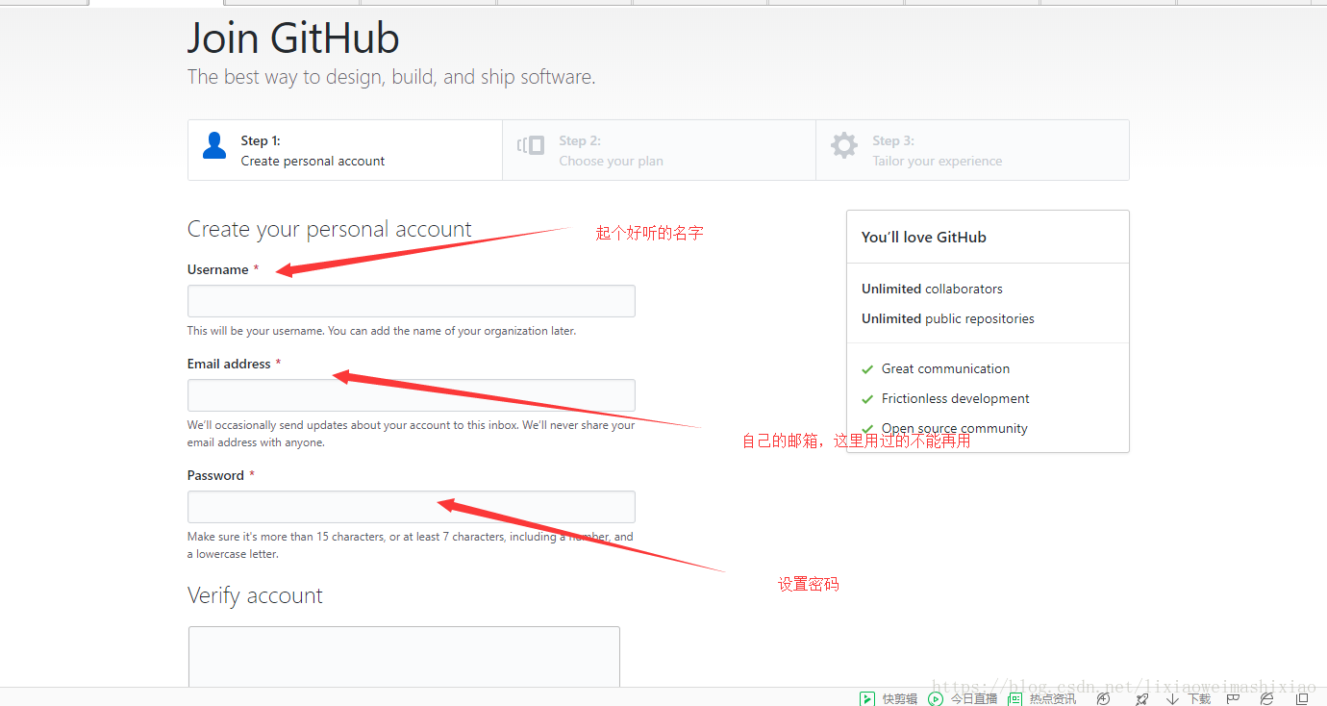Click the gear icon in Step 3
The height and width of the screenshot is (706, 1327).
844,145
